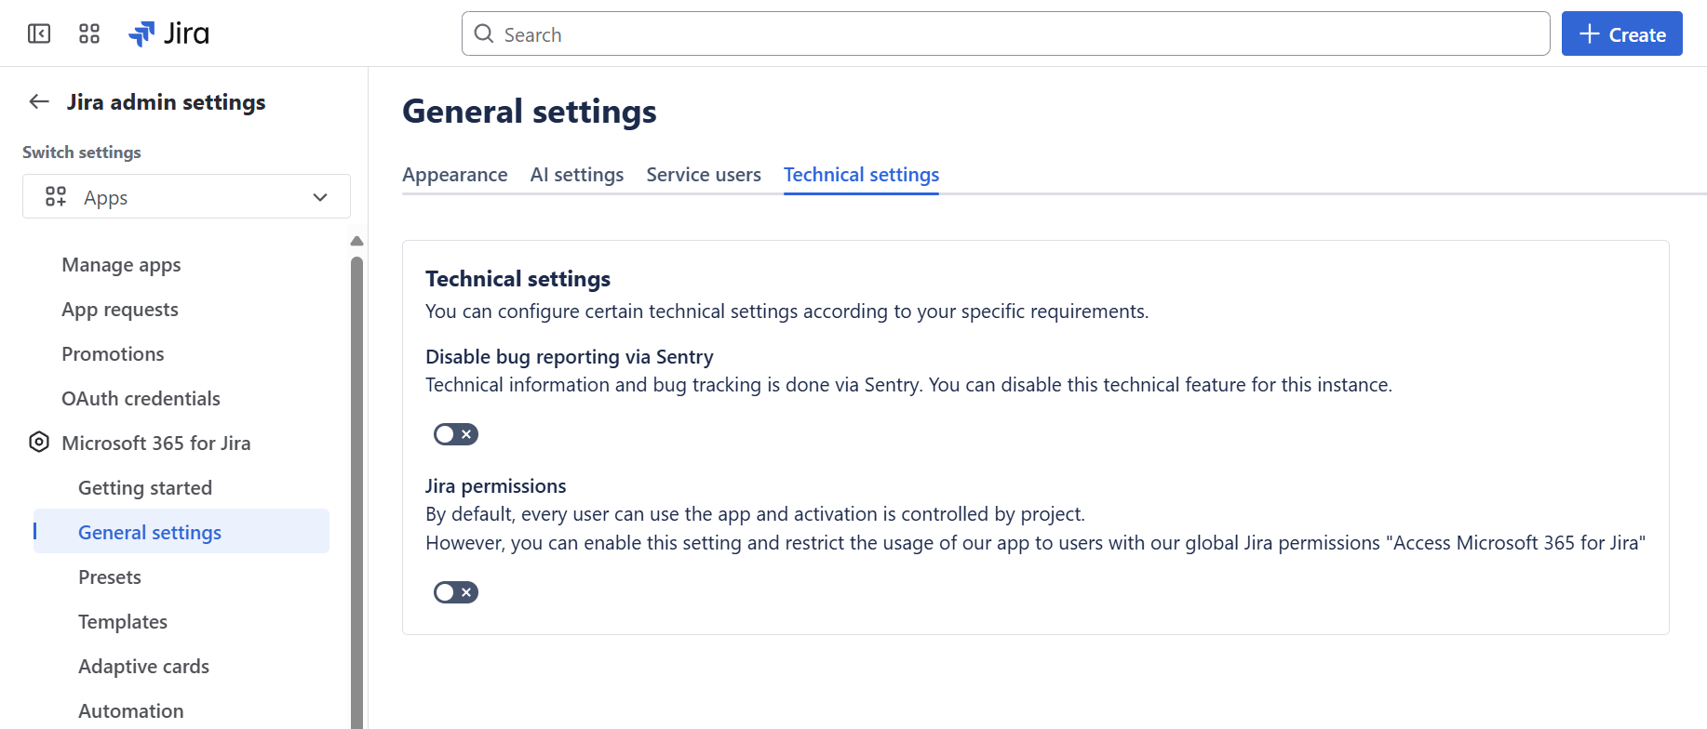Screen dimensions: 1707x729
Task: Toggle Disable bug reporting via Sentry
Action: coord(455,434)
